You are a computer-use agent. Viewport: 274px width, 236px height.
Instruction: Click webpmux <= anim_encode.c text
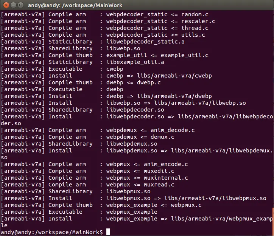(x=147, y=164)
